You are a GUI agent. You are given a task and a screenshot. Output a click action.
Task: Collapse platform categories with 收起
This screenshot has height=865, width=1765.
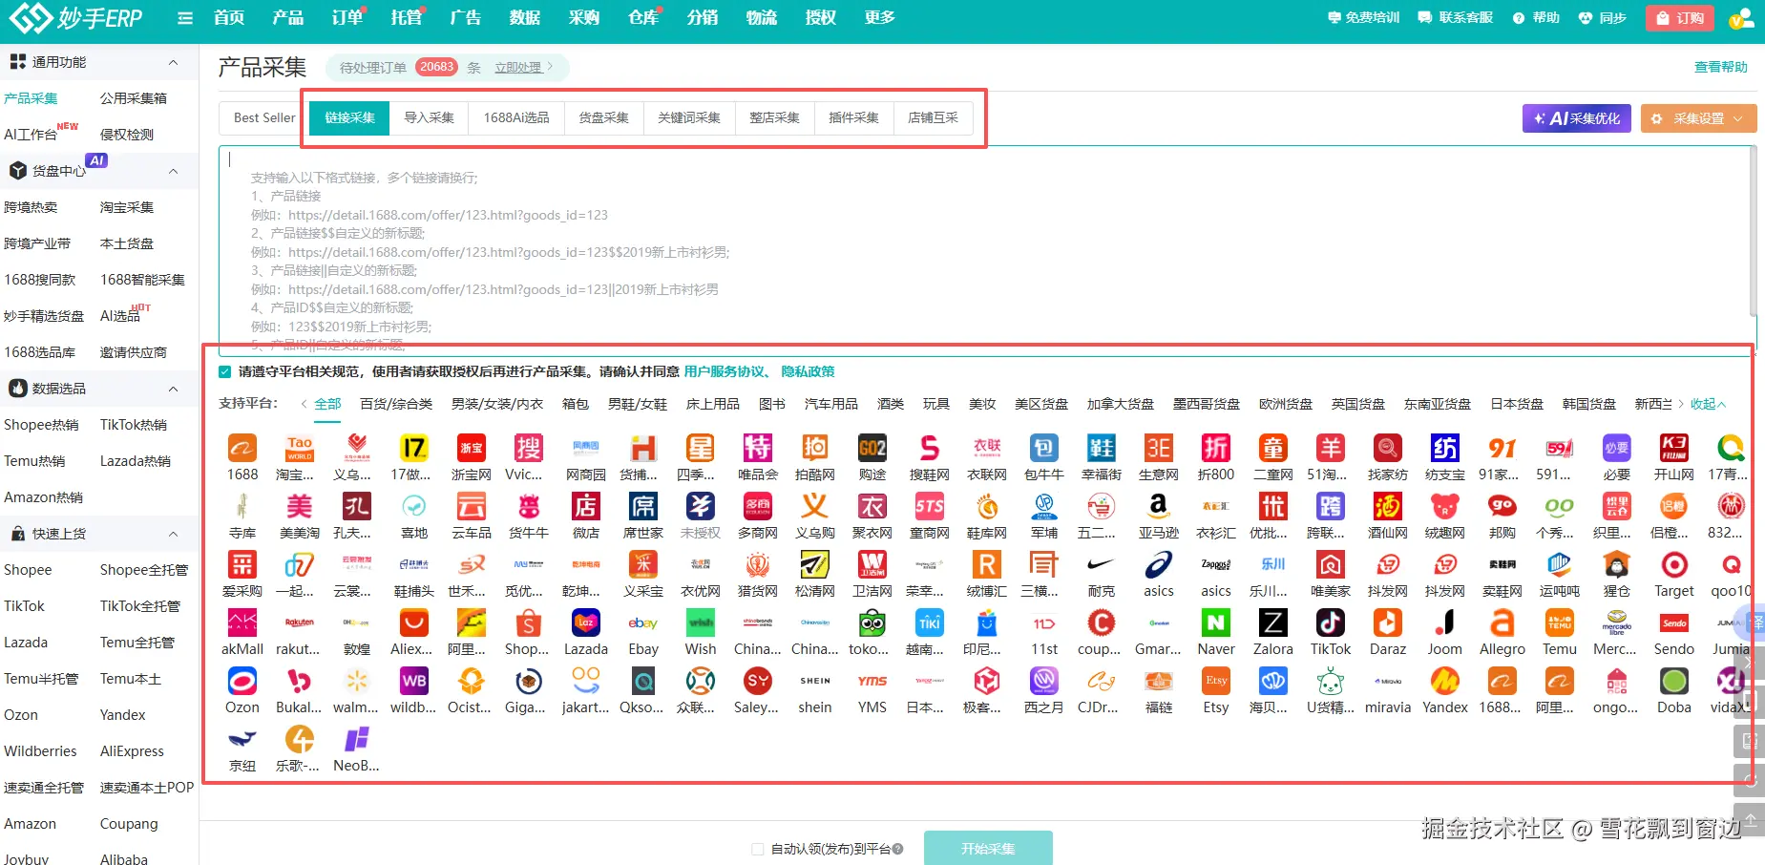tap(1709, 404)
